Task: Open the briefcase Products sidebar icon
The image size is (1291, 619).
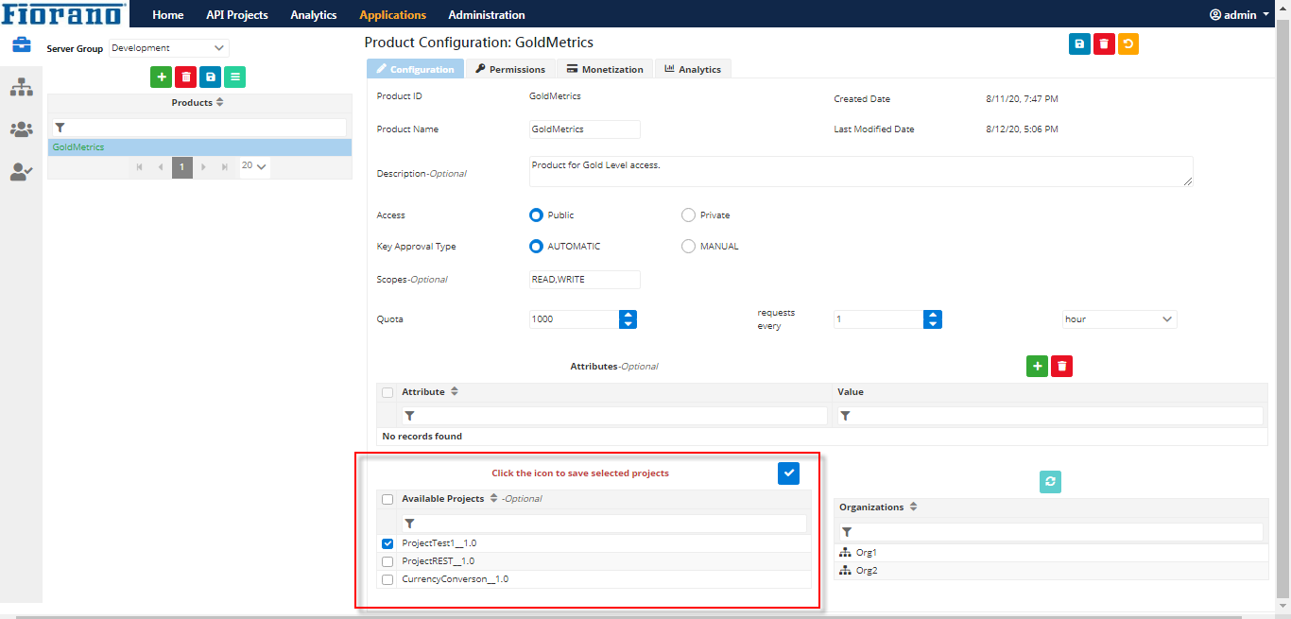Action: coord(21,44)
